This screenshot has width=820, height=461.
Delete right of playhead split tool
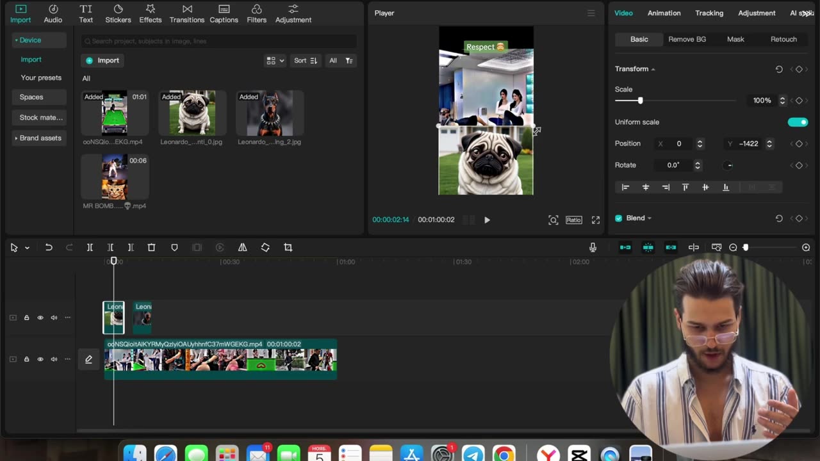[x=131, y=247]
